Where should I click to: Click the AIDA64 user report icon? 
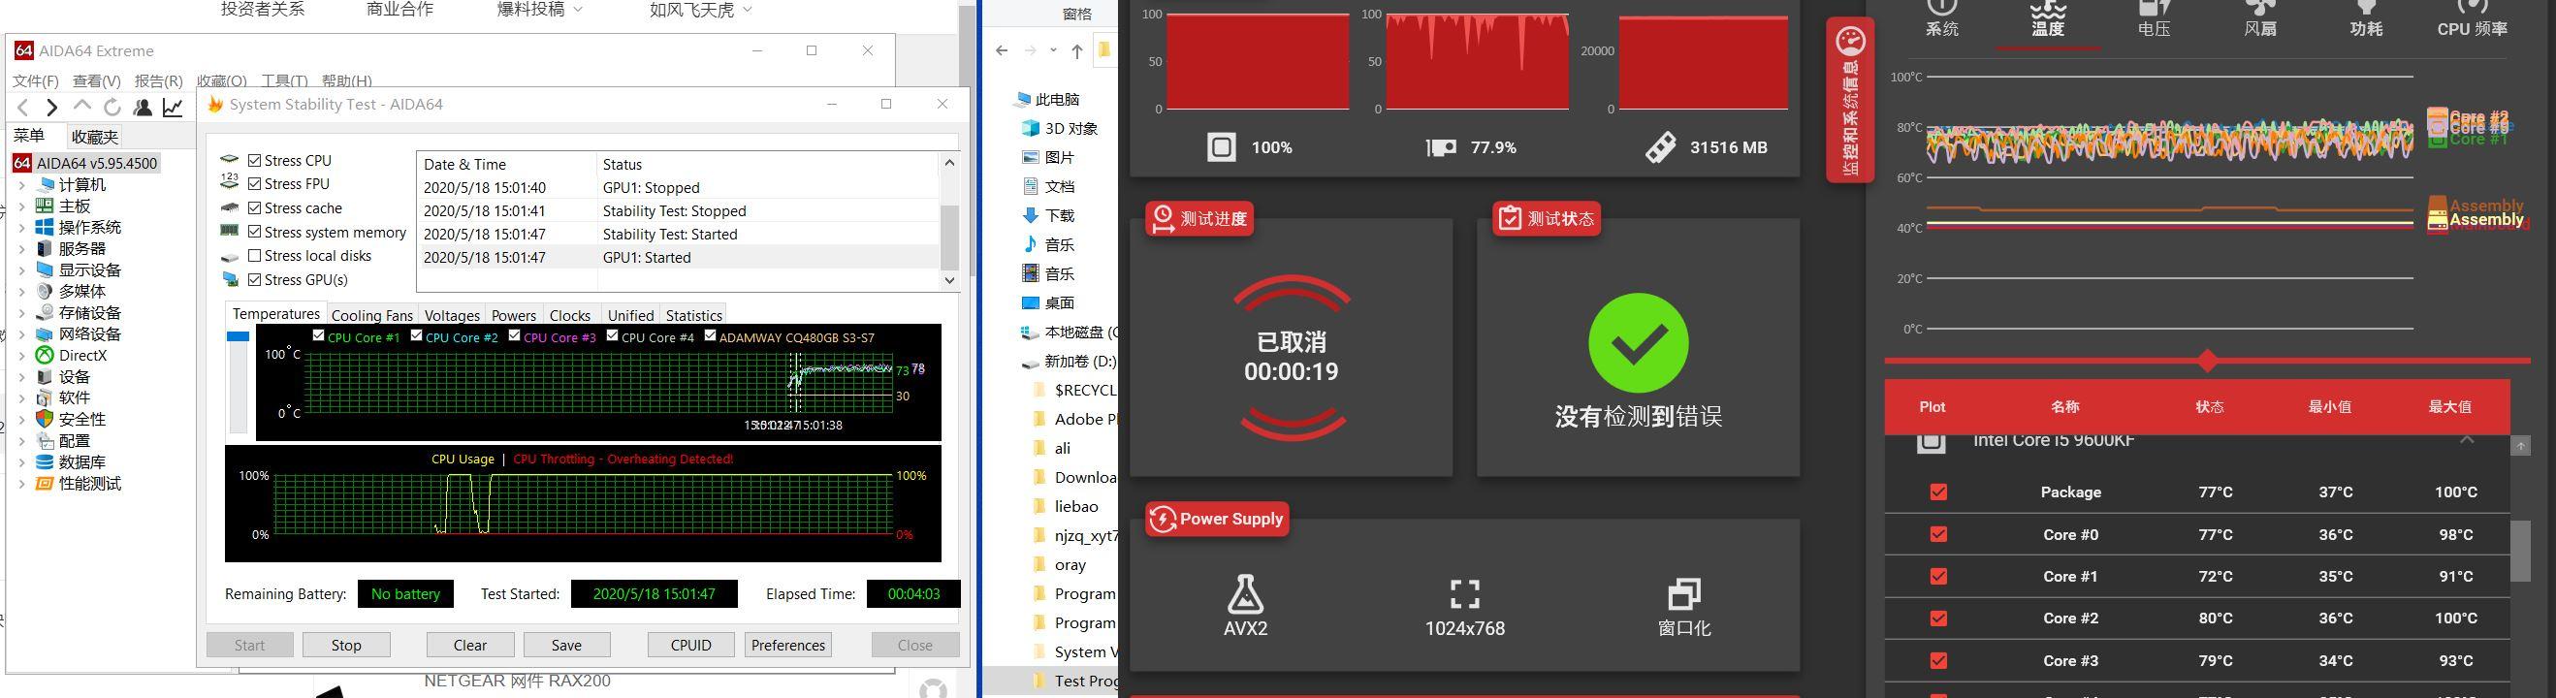coord(143,107)
